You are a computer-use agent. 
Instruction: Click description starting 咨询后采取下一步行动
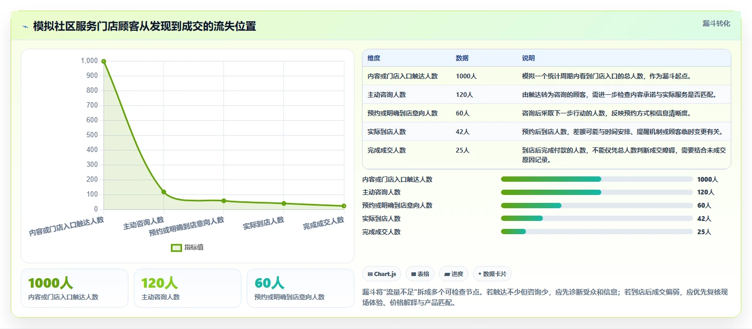pyautogui.click(x=607, y=113)
